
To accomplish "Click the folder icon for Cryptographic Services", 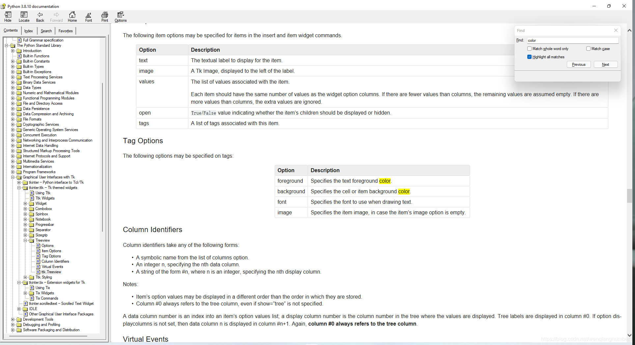I will click(x=19, y=124).
